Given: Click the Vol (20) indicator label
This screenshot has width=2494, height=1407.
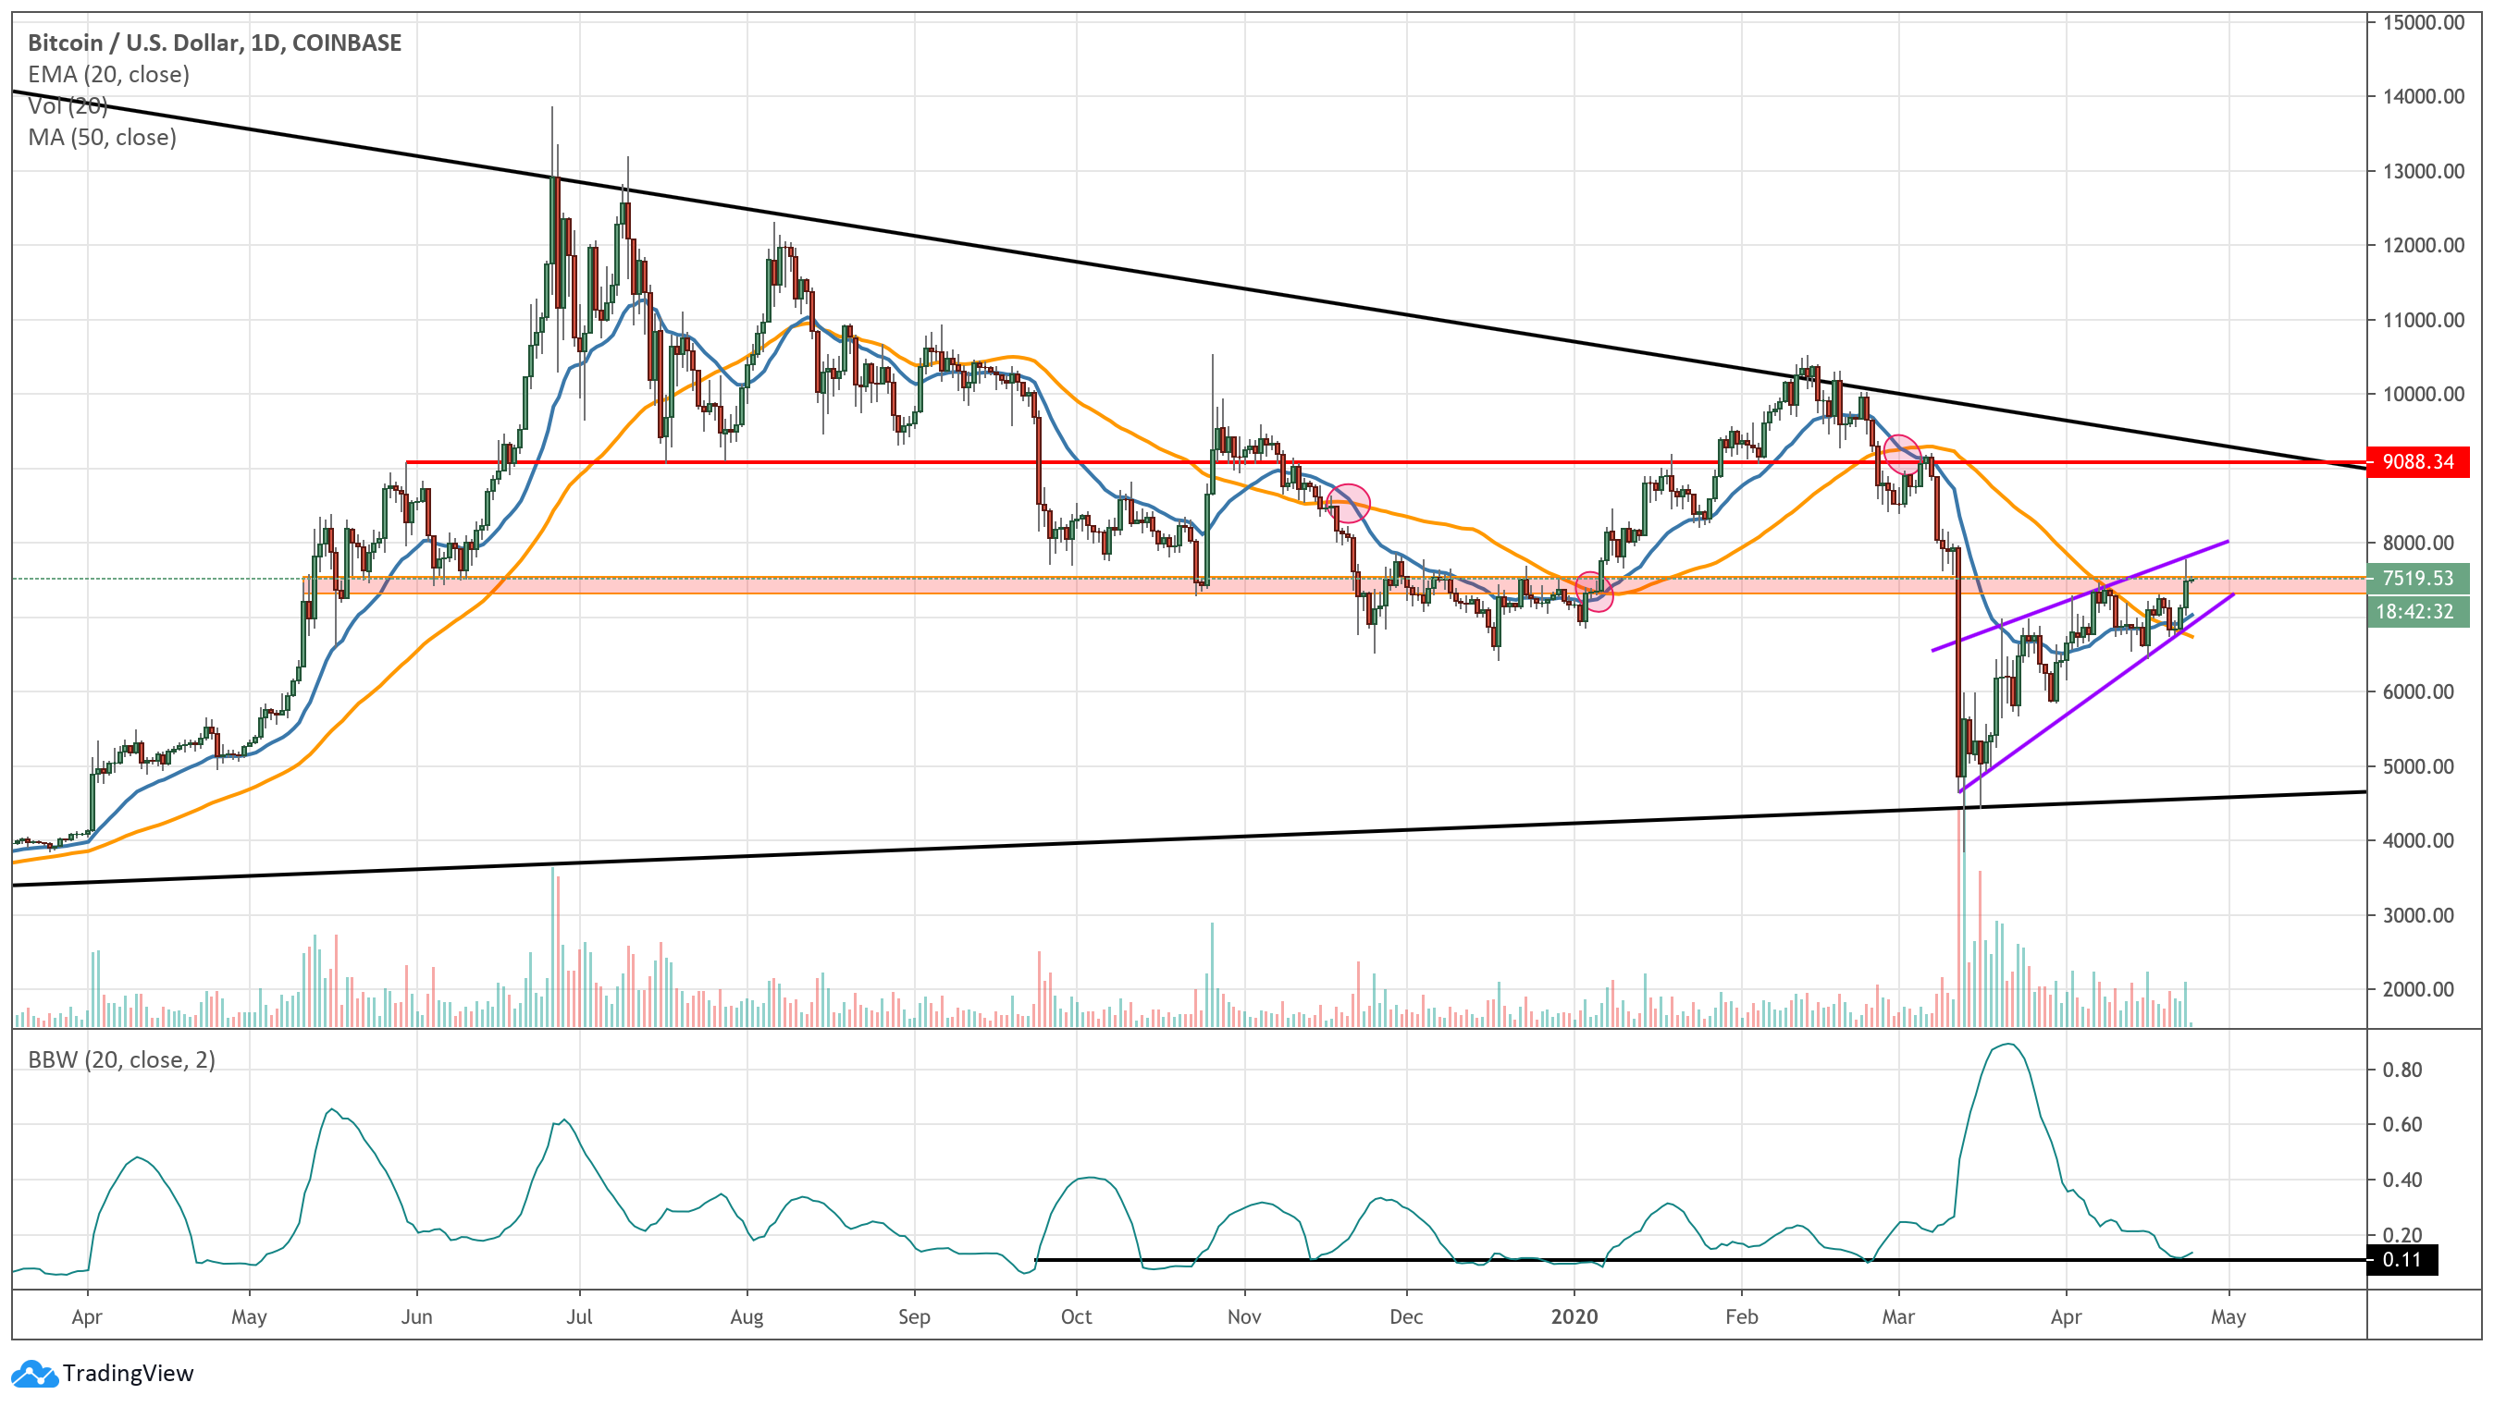Looking at the screenshot, I should pyautogui.click(x=68, y=105).
